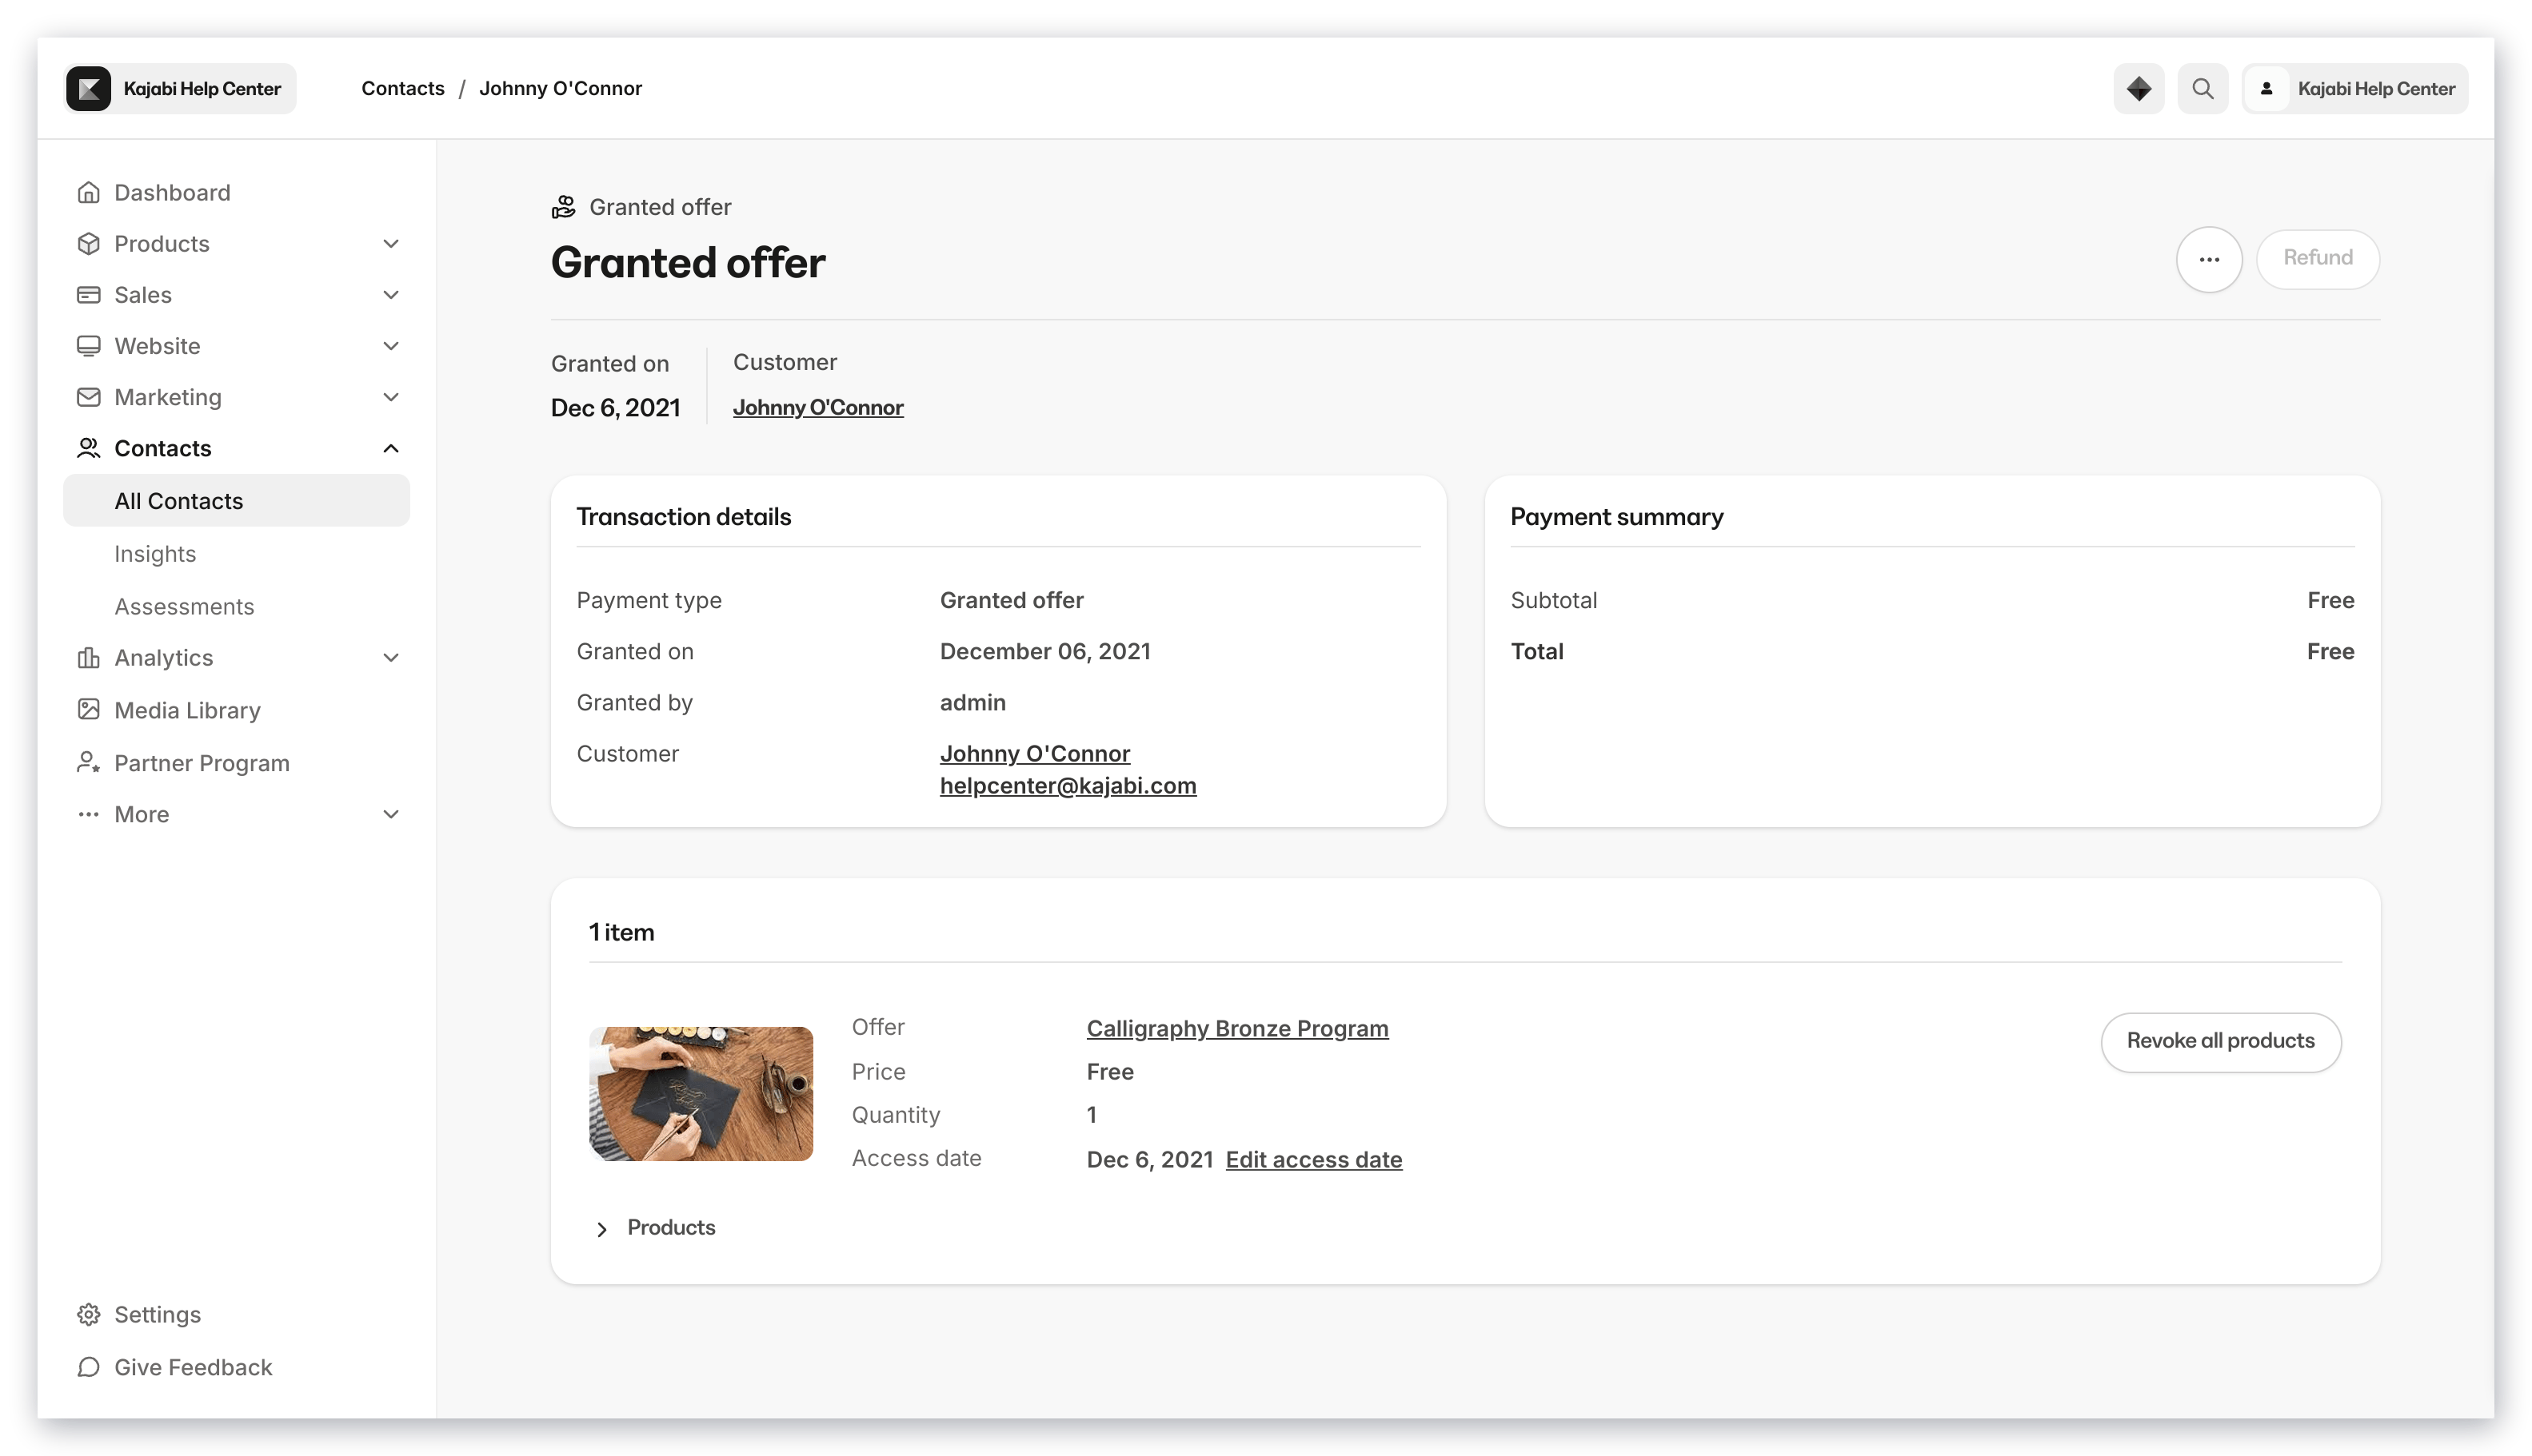Expand the Products sidebar chevron

coord(390,243)
